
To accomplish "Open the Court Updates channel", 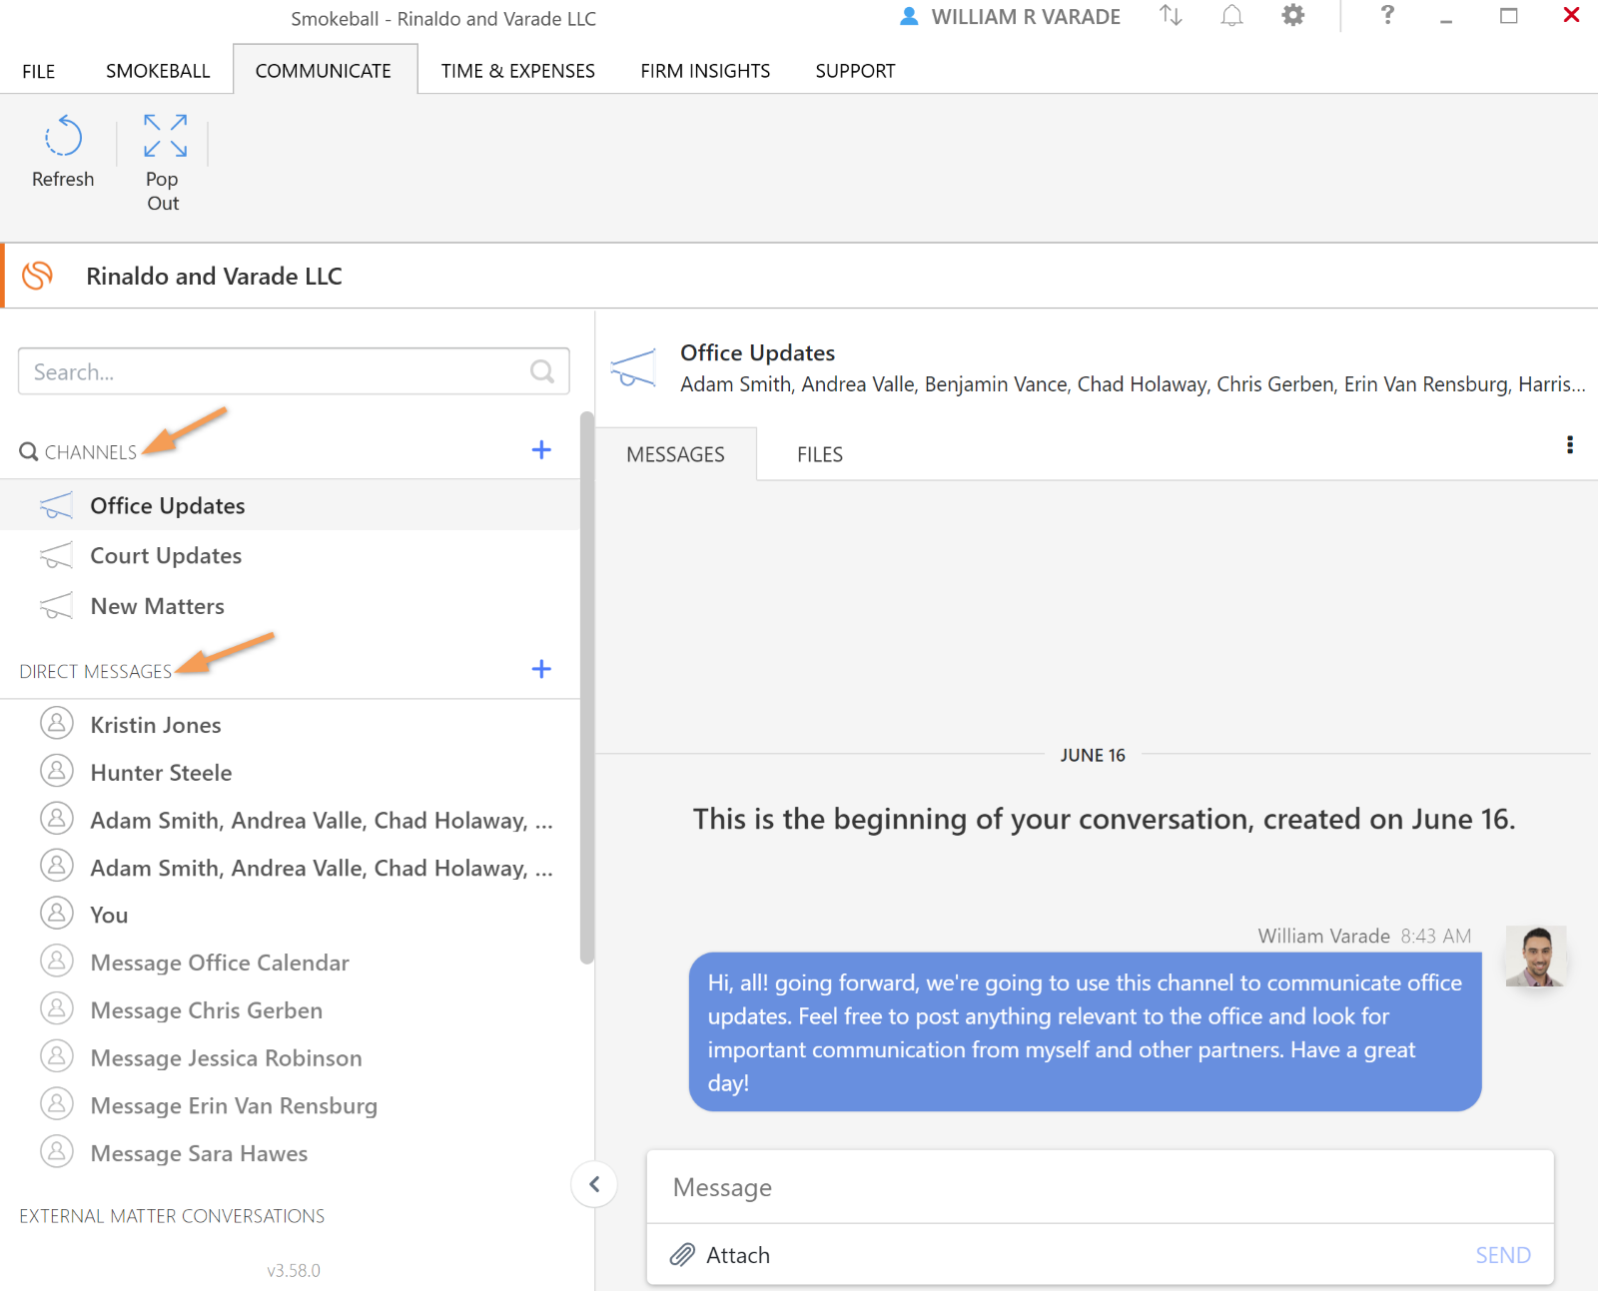I will [290, 556].
